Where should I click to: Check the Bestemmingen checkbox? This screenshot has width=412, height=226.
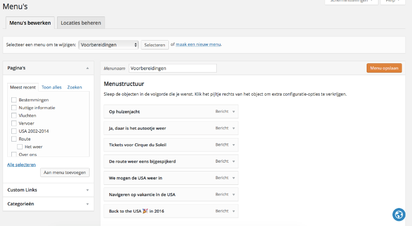[x=14, y=100]
